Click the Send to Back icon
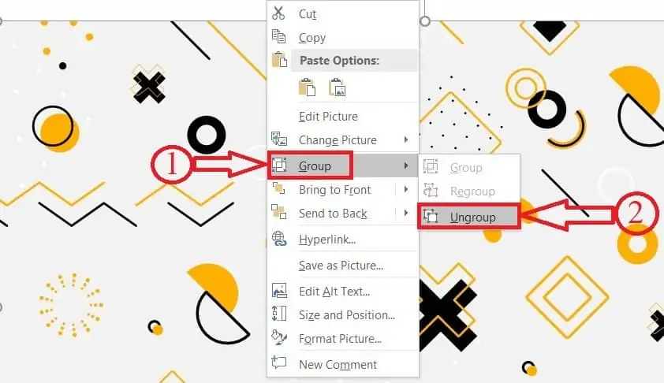664x383 pixels. (x=278, y=212)
